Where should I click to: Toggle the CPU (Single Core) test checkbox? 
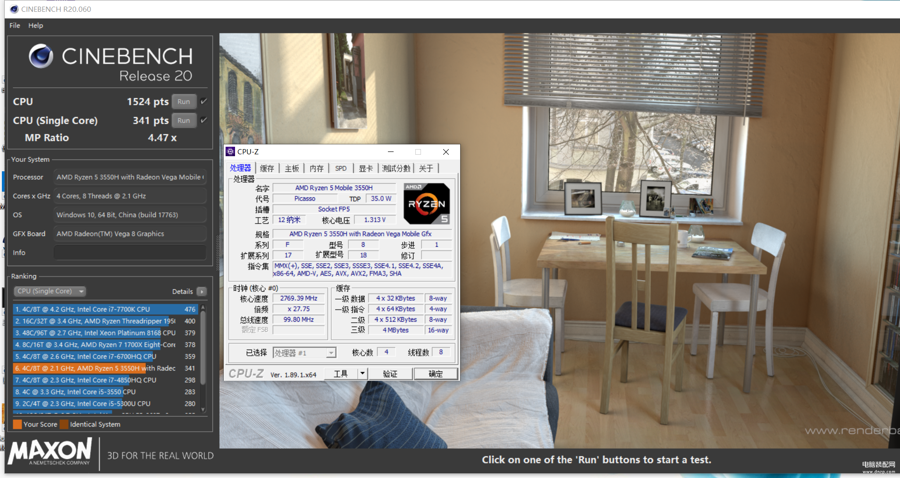pos(204,120)
